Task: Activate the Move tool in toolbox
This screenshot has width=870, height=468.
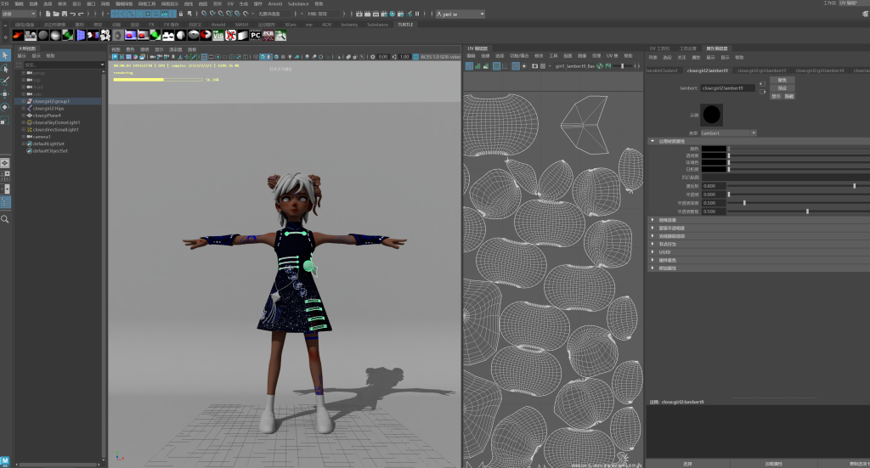Action: (x=5, y=93)
